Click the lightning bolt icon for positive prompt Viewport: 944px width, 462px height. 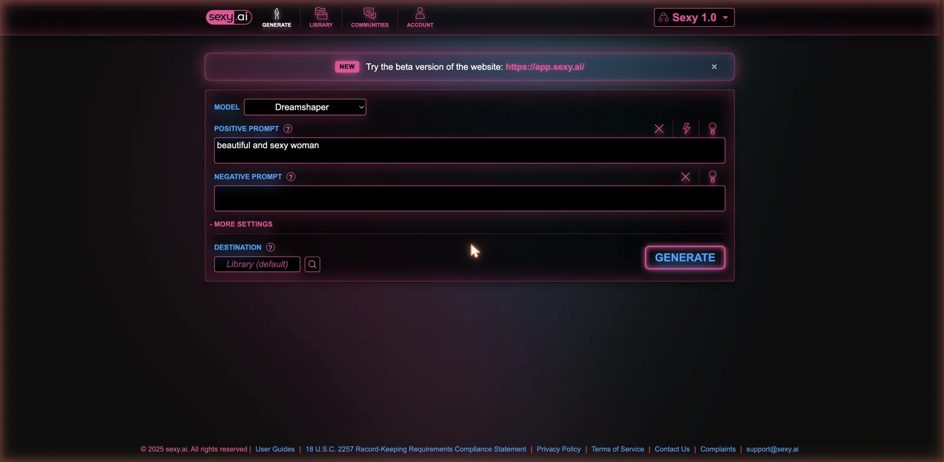point(686,129)
